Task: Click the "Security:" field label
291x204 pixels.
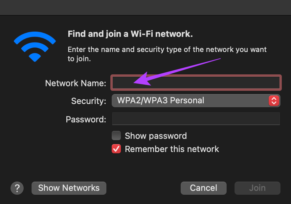Action: pyautogui.click(x=89, y=101)
